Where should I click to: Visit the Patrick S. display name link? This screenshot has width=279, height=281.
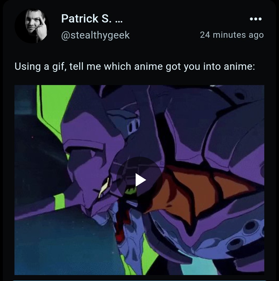coord(92,18)
